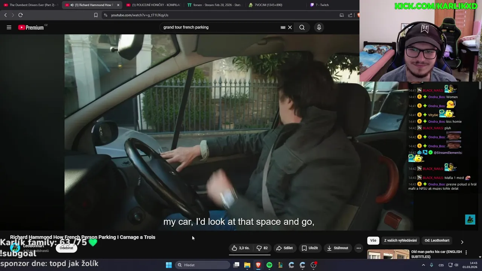Click 'Mafia 1 most' chat message

coord(454,178)
